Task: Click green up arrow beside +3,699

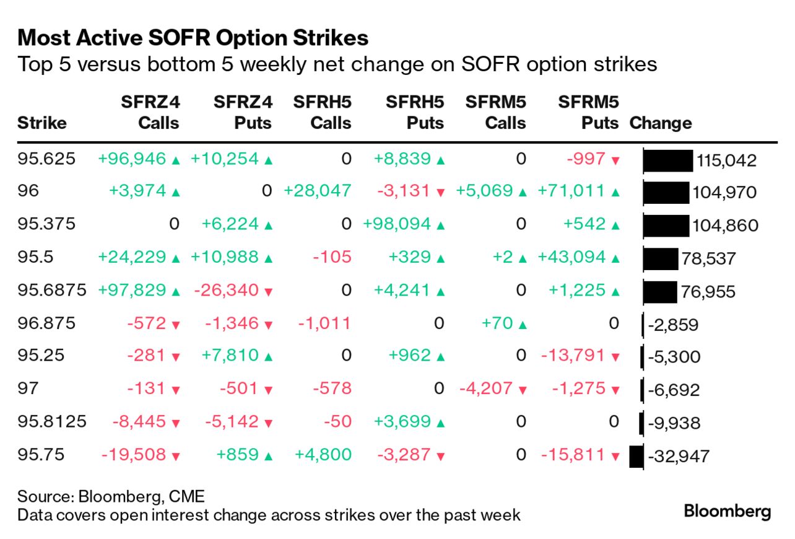Action: click(x=440, y=423)
